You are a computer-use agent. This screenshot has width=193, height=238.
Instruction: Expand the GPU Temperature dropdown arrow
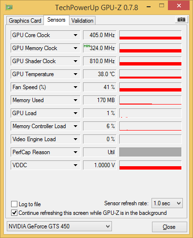[x=75, y=74]
